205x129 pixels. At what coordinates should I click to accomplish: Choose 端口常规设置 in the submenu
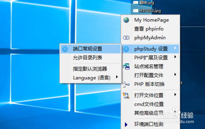coord(91,49)
